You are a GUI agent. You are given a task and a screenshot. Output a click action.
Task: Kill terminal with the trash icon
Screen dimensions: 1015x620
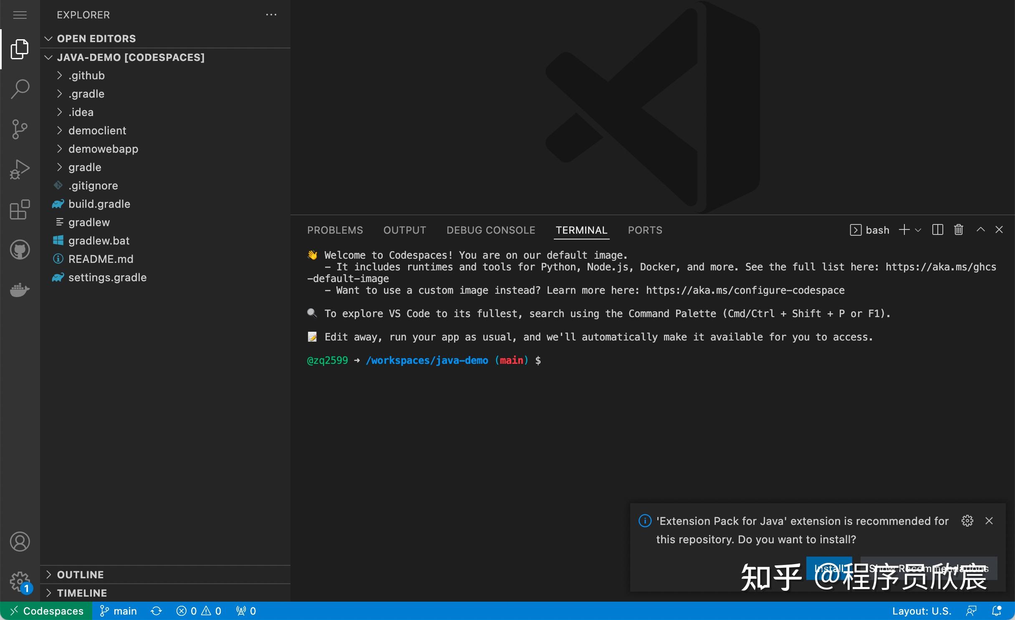tap(959, 229)
